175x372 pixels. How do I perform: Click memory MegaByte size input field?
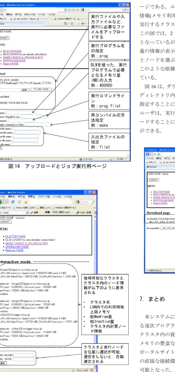coord(34,116)
